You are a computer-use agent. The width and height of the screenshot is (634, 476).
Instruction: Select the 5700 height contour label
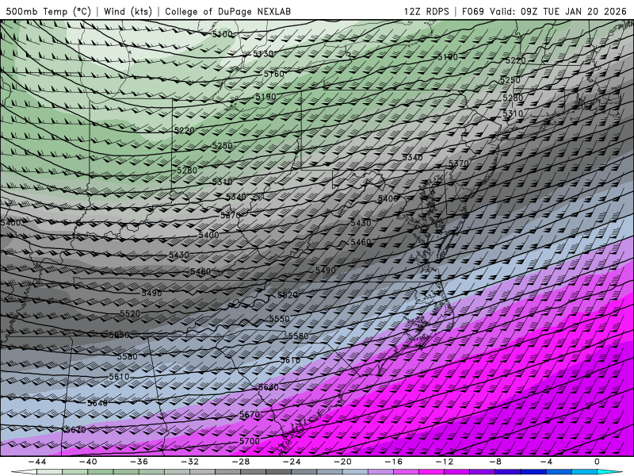coord(249,441)
